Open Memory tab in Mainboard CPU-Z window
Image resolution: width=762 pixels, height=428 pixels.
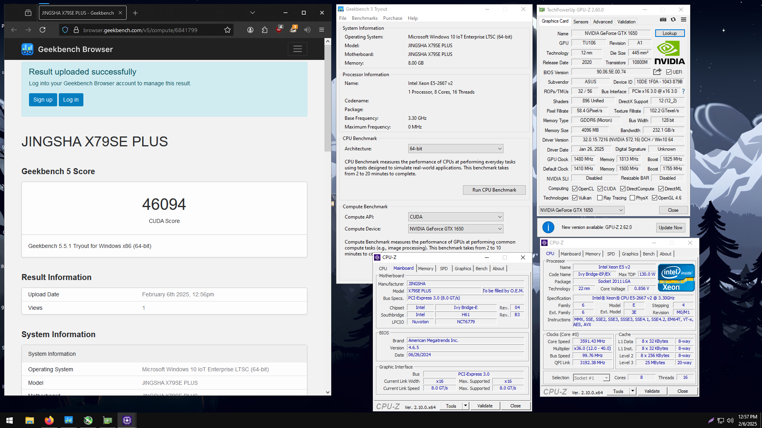coord(426,269)
